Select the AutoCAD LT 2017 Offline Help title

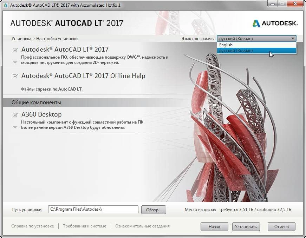83,75
